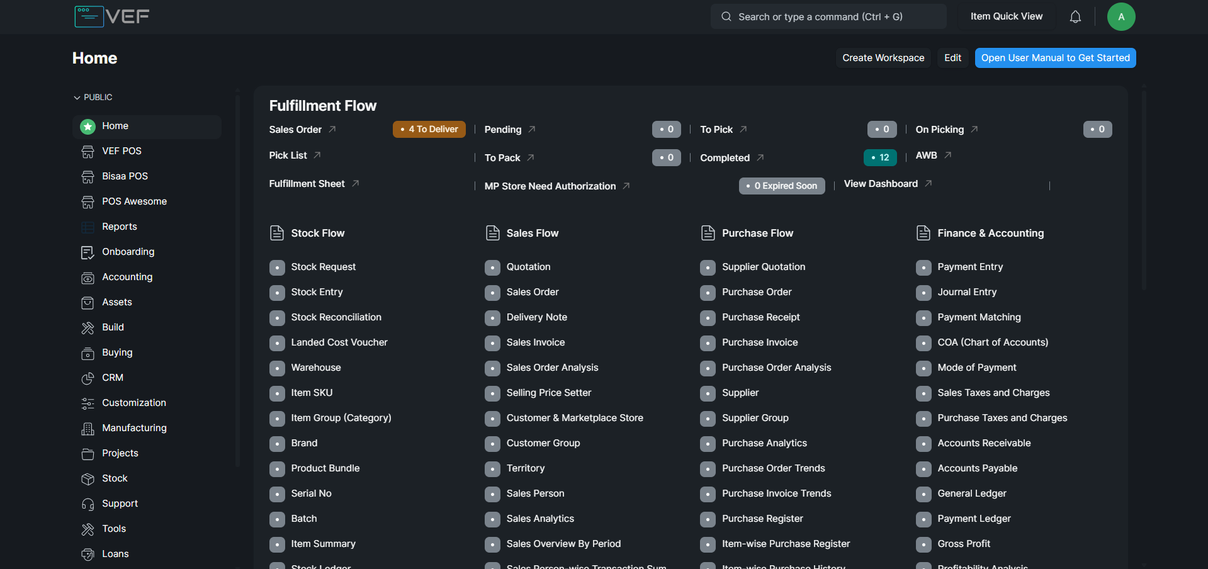Image resolution: width=1208 pixels, height=569 pixels.
Task: Go to Reports workspace in sidebar
Action: click(120, 227)
